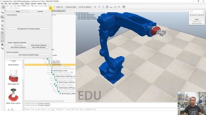Image resolution: width=206 pixels, height=115 pixels.
Task: Open the File menu
Action: coord(2,4)
